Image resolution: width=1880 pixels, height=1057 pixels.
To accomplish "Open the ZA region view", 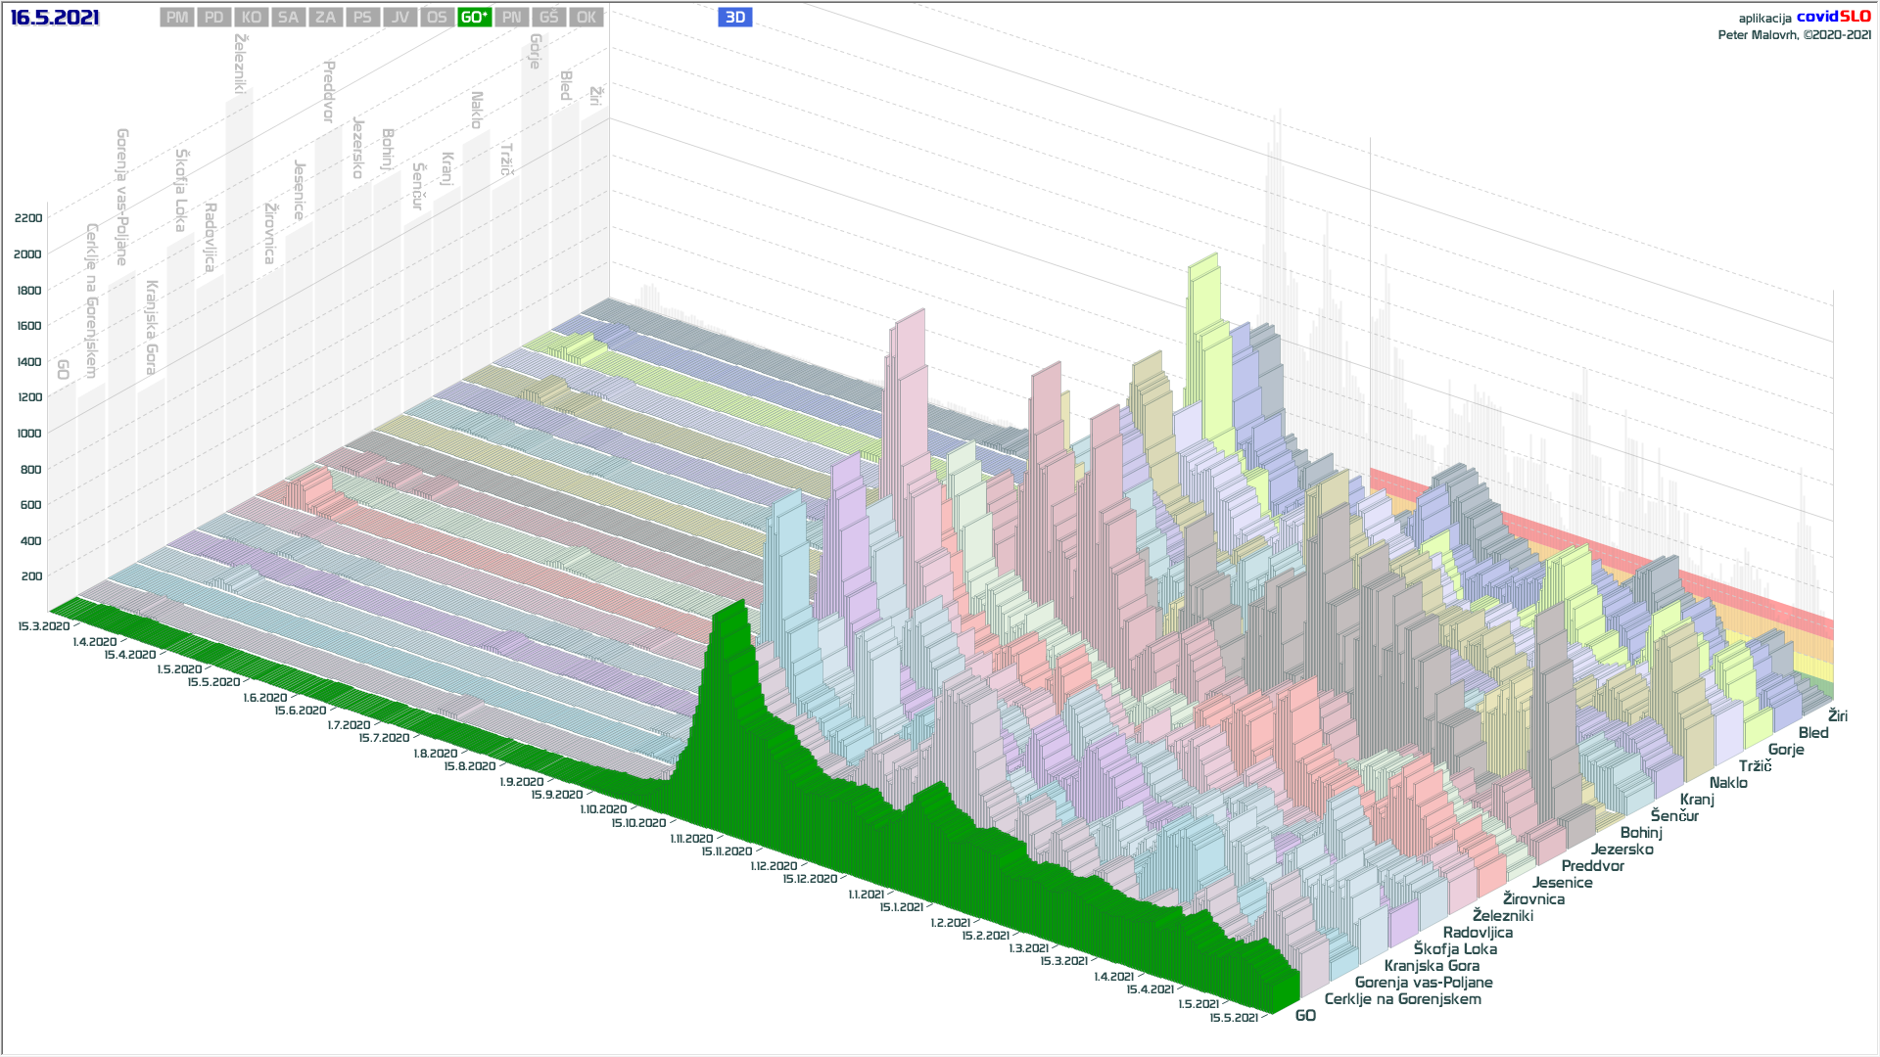I will 325,18.
